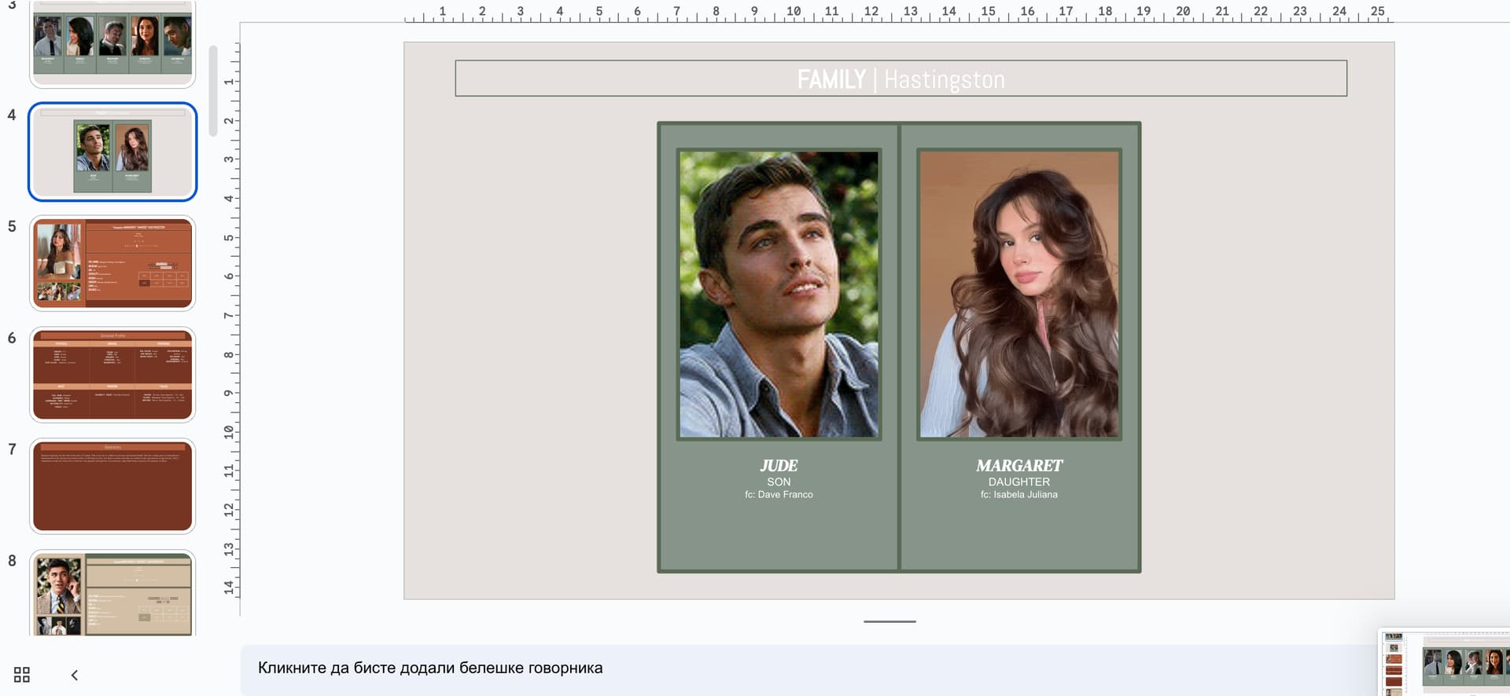The height and width of the screenshot is (696, 1510).
Task: Click the fc: Isabela Juliana text
Action: [x=1019, y=494]
